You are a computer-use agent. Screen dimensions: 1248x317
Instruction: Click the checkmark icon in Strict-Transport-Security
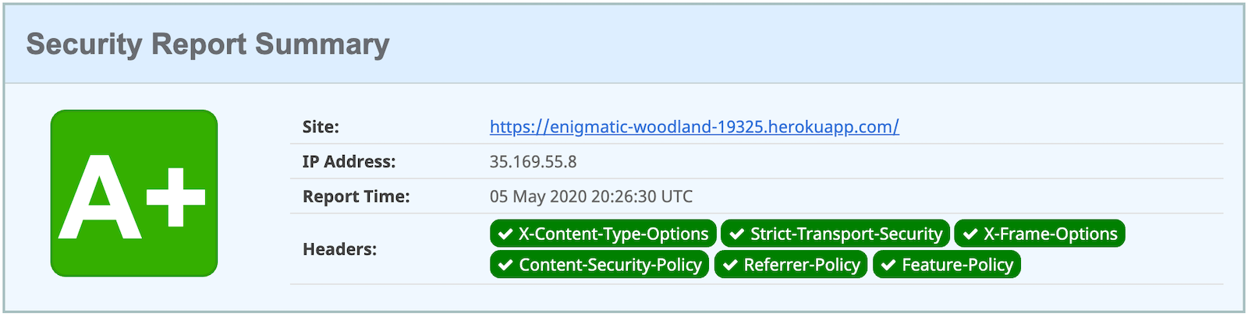tap(737, 234)
